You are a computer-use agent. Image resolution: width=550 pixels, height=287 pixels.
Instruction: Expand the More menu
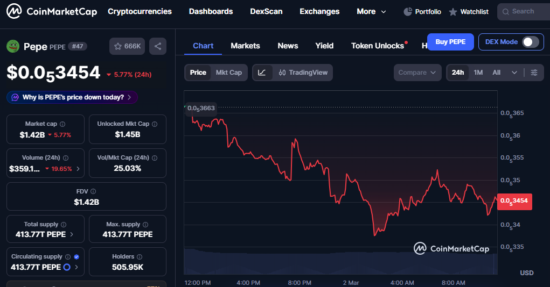click(x=371, y=11)
